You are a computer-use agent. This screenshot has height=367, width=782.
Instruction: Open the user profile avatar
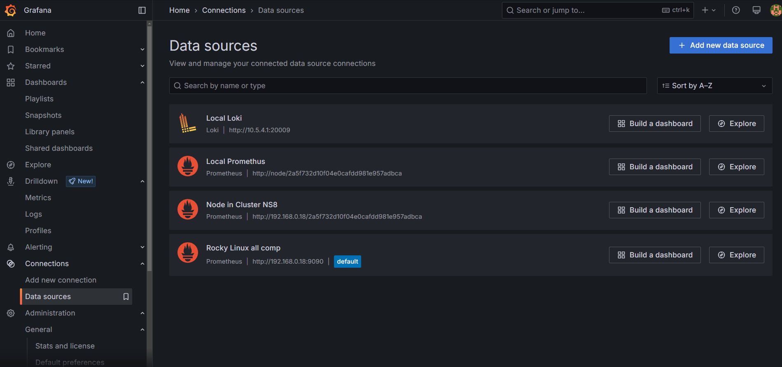(776, 10)
